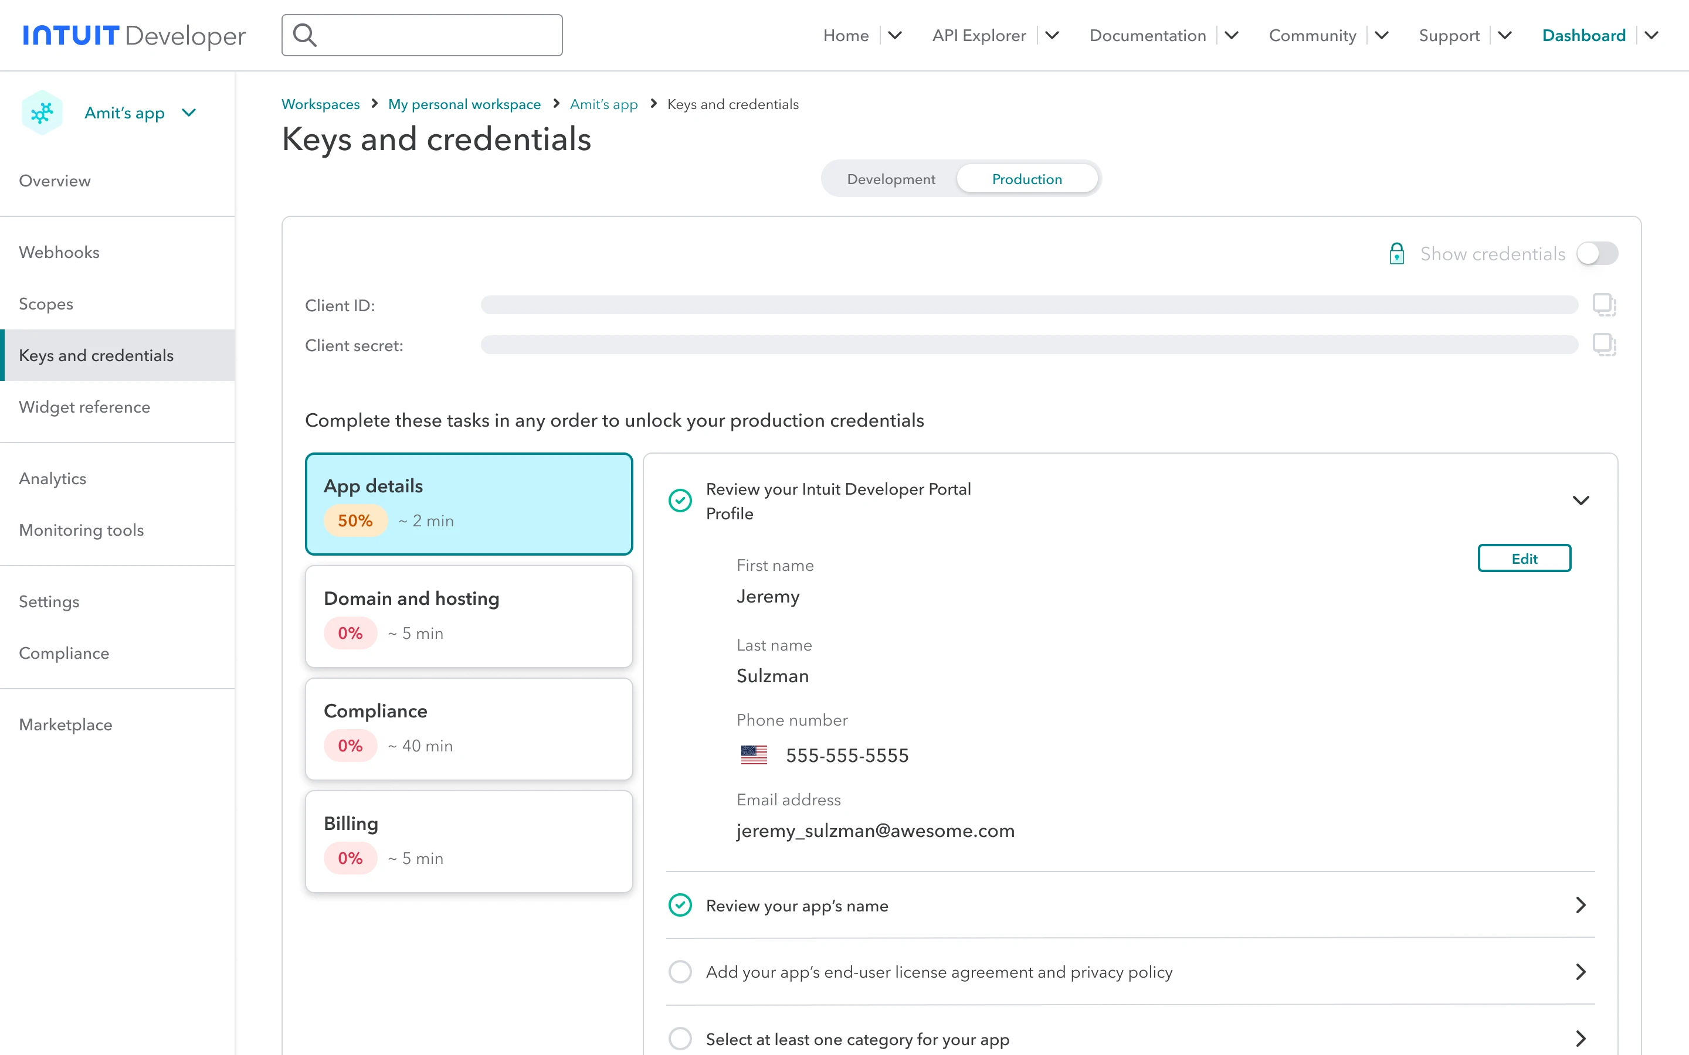
Task: Select the Billing task card
Action: (469, 842)
